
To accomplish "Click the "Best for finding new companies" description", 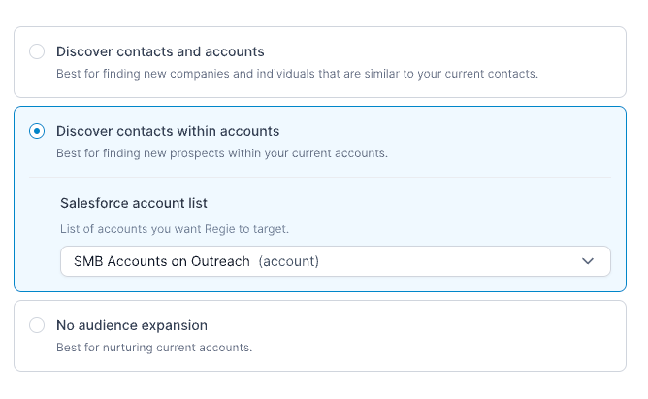I will (297, 73).
